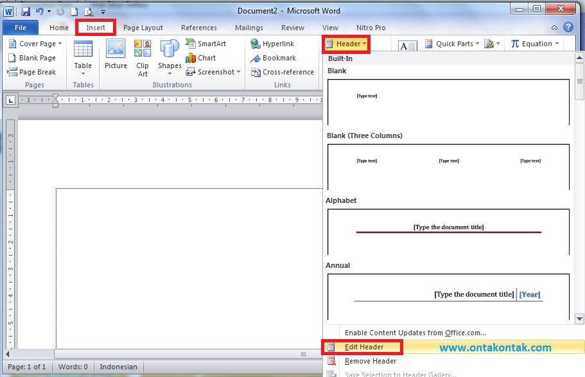The width and height of the screenshot is (585, 377).
Task: Select the Blank (Three Columns) header thumbnail
Action: [448, 167]
